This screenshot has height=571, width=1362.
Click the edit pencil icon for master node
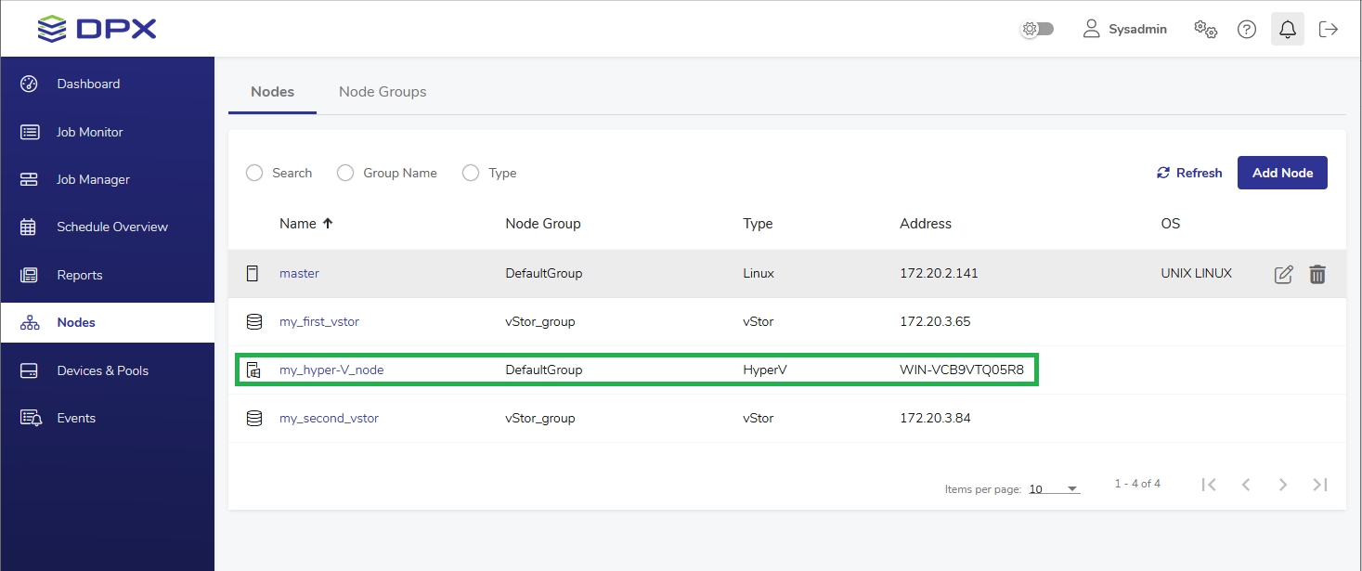click(x=1283, y=274)
